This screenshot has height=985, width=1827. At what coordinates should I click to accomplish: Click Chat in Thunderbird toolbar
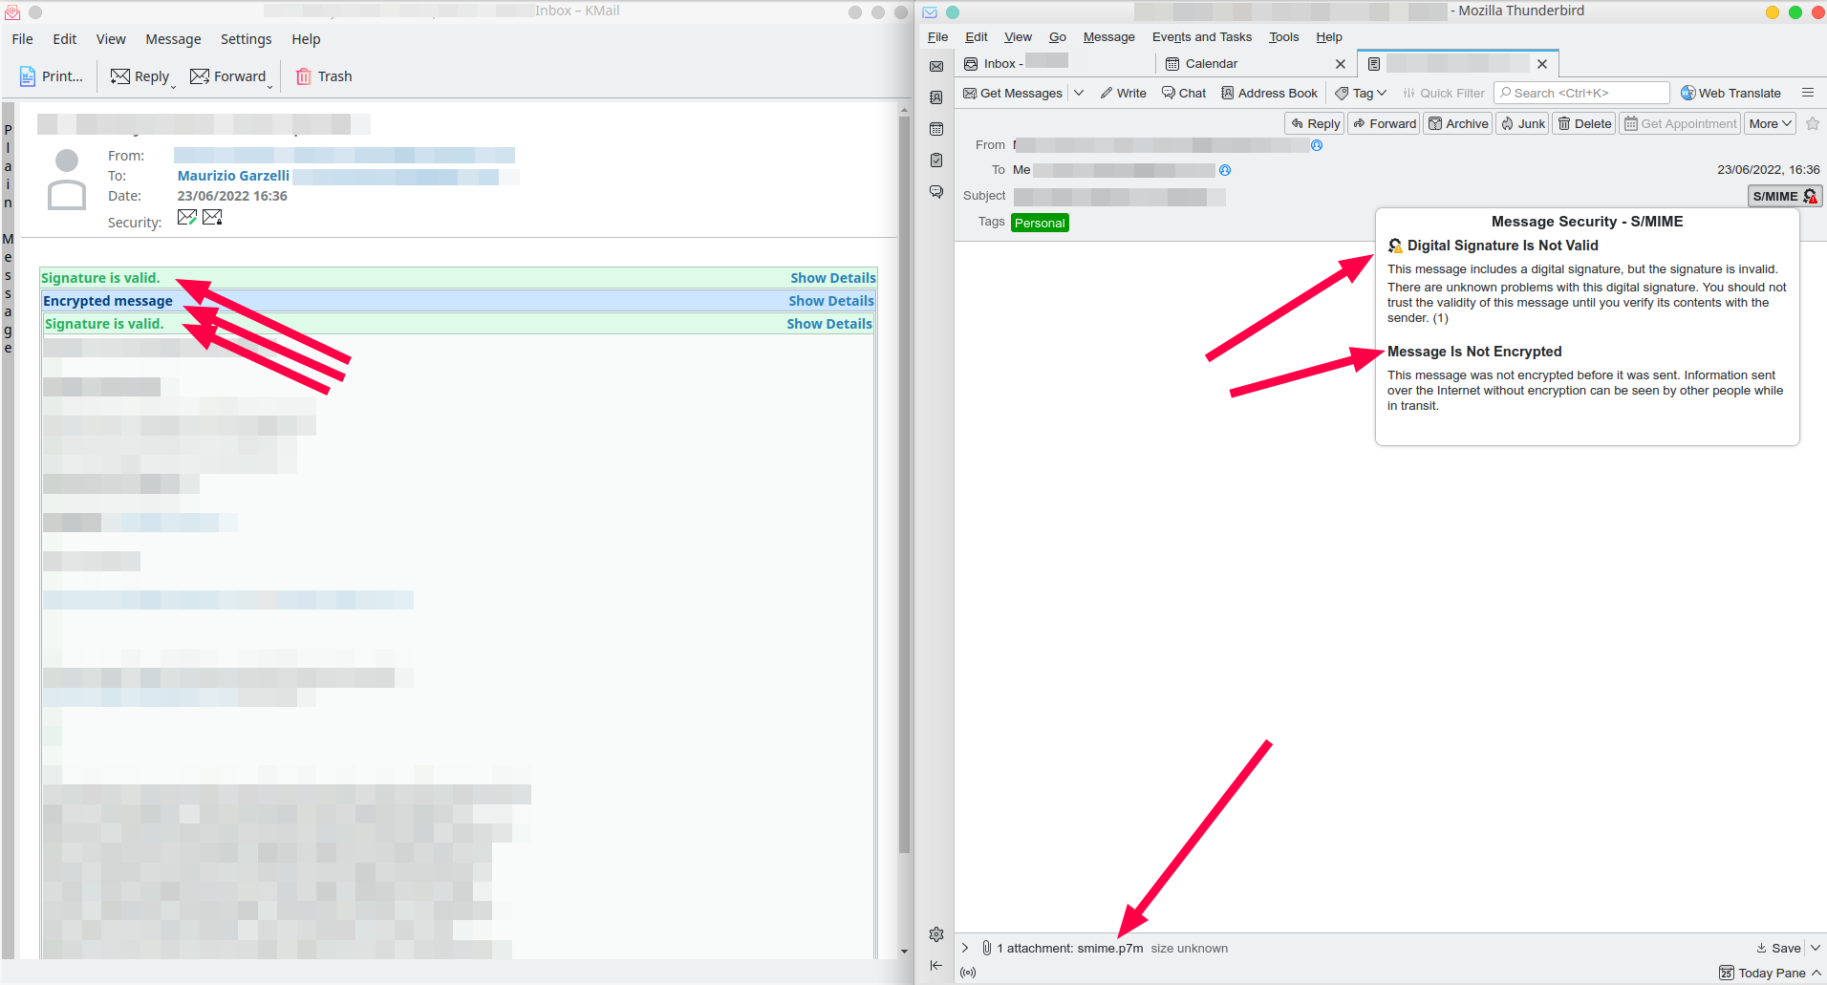(1184, 93)
